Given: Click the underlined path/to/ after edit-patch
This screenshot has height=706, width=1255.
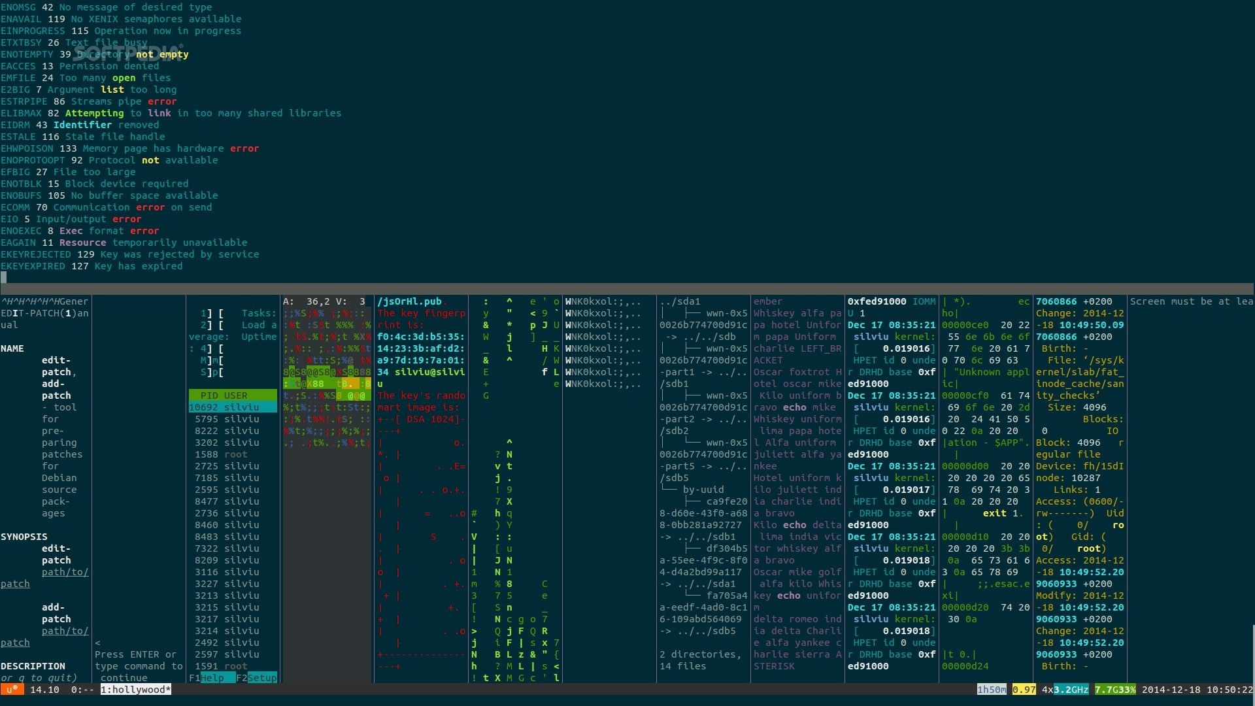Looking at the screenshot, I should tap(65, 572).
